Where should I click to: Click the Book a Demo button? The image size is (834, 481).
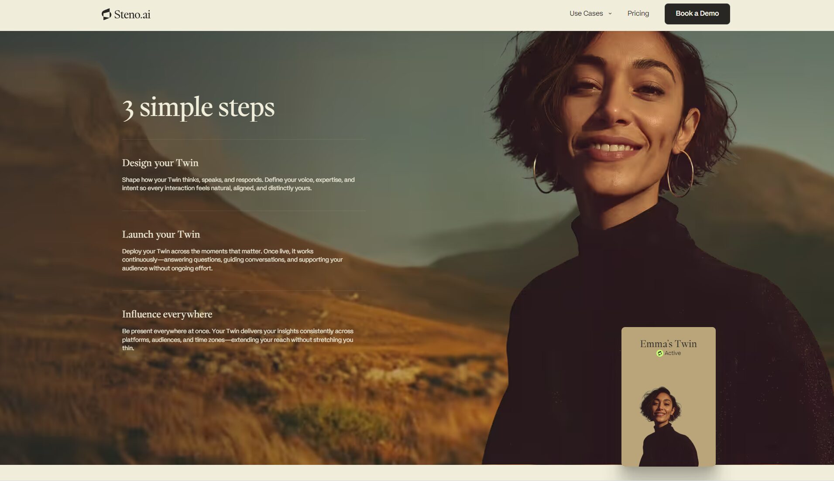[x=697, y=14]
